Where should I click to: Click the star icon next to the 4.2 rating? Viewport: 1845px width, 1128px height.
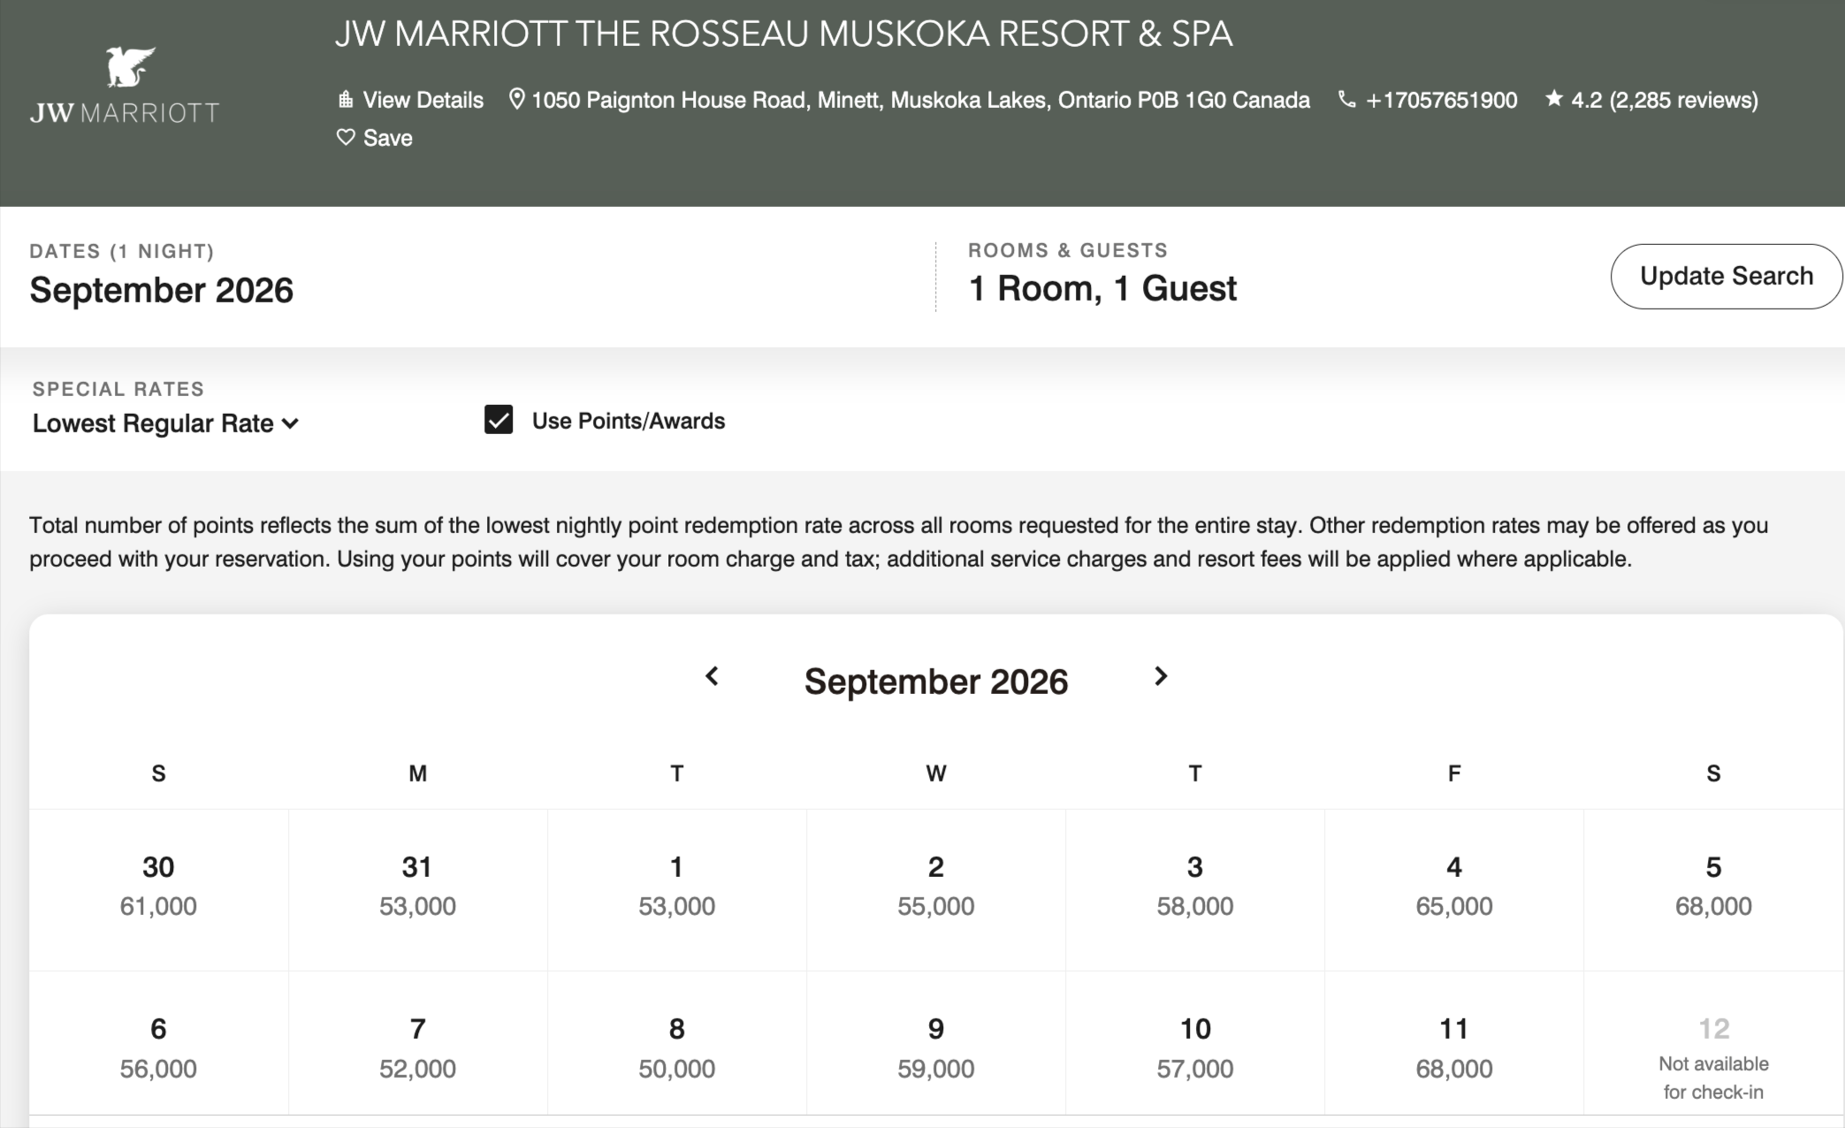pyautogui.click(x=1553, y=99)
